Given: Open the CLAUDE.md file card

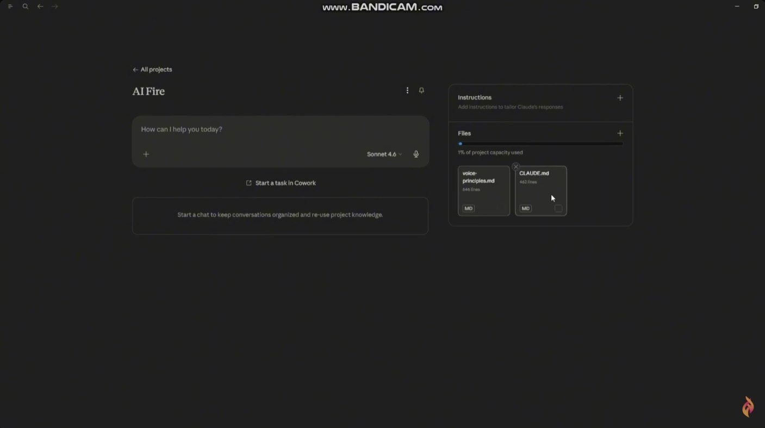Looking at the screenshot, I should (541, 191).
